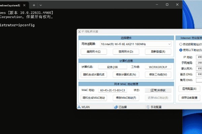The width and height of the screenshot is (202, 134).
Task: Select use the following address radio button
Action: click(x=181, y=50)
